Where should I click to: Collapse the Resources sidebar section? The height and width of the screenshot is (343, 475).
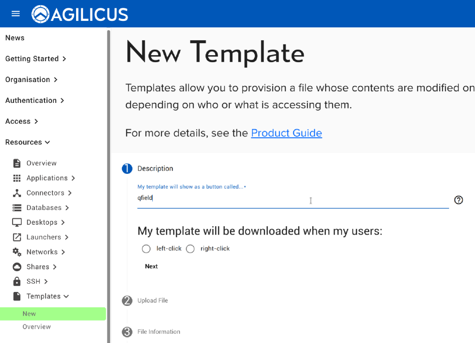(x=28, y=142)
